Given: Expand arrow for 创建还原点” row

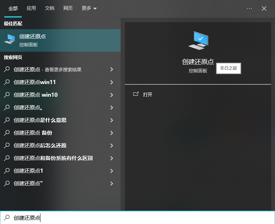Looking at the screenshot, I should point(111,184).
